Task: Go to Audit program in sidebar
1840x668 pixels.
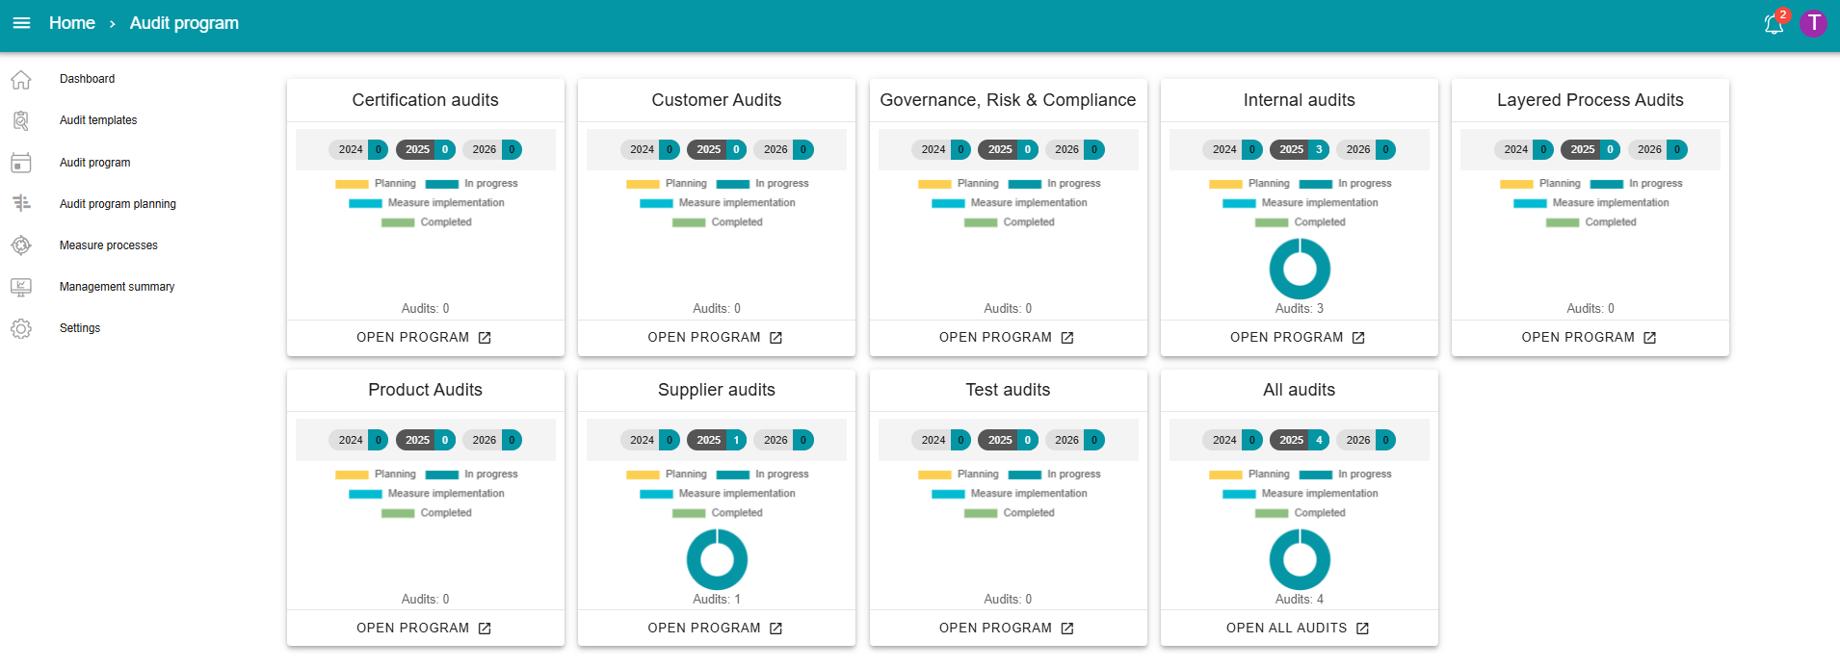Action: (94, 163)
